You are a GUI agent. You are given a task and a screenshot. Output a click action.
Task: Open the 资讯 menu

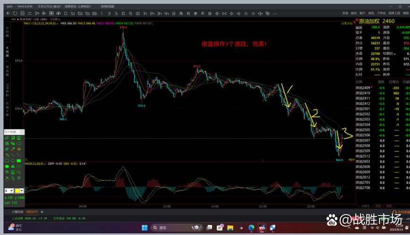[x=371, y=13]
